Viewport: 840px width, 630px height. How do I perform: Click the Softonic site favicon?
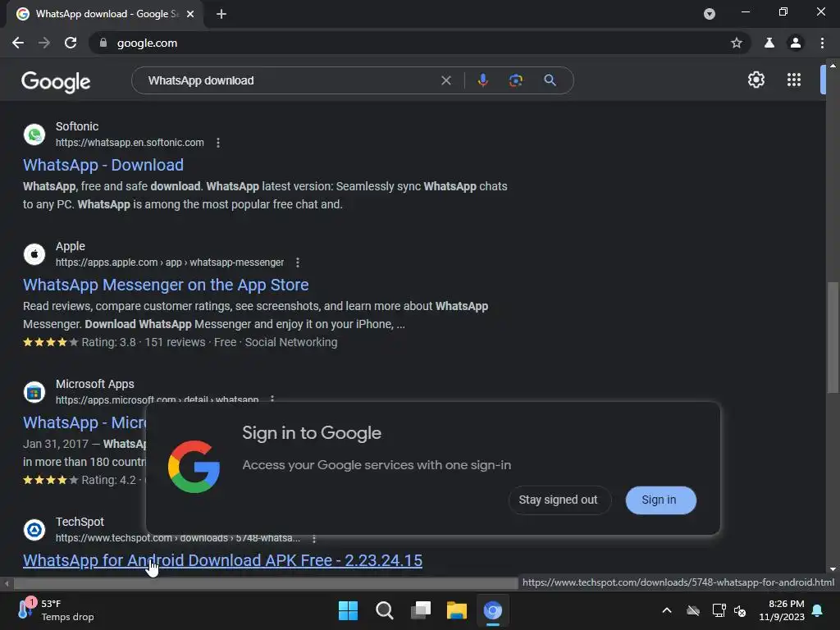click(x=34, y=134)
